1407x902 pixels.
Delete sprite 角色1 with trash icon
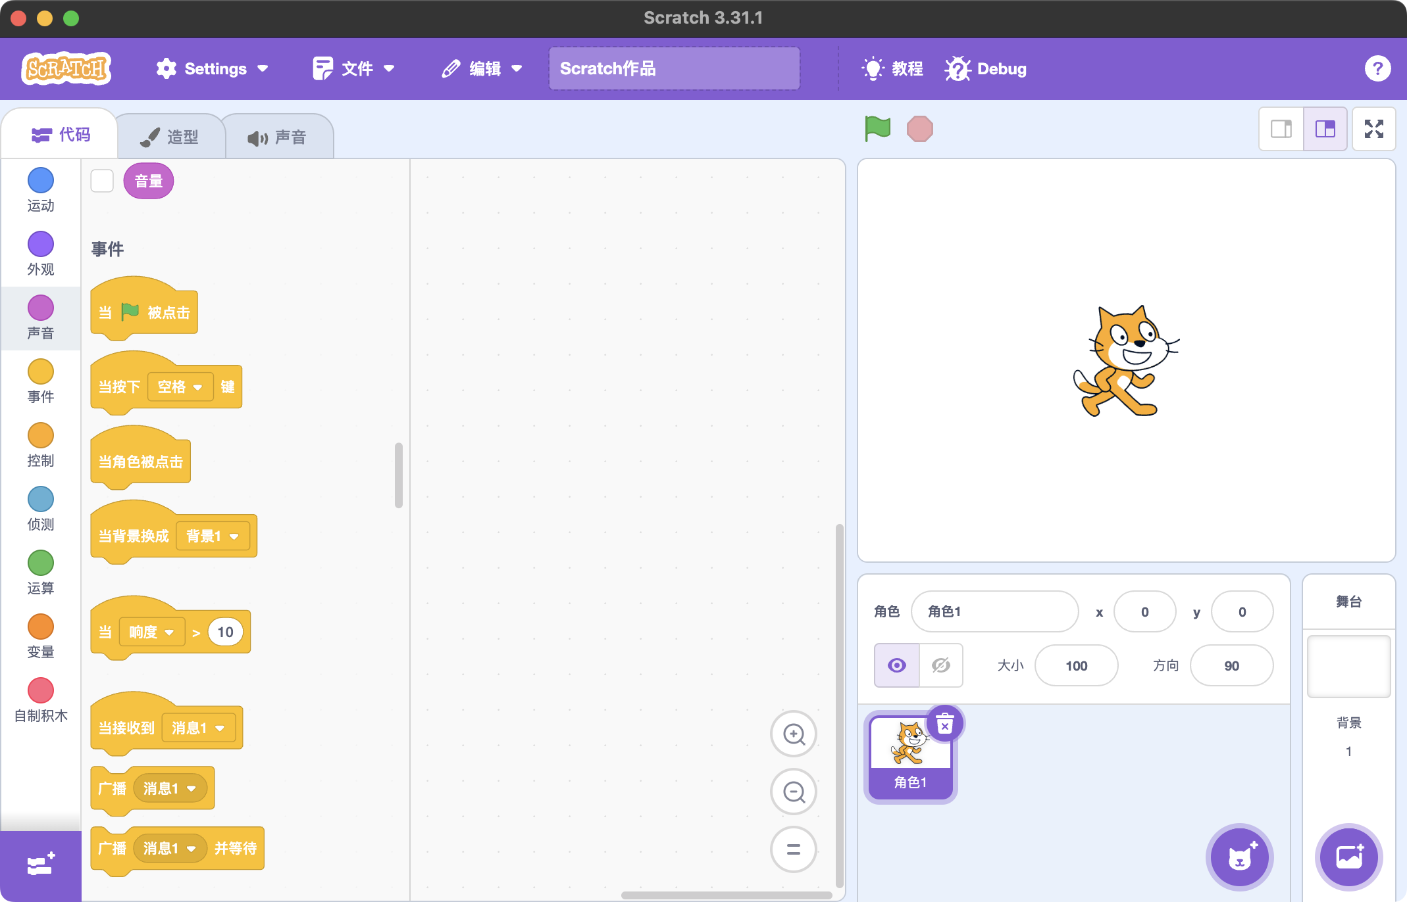945,724
